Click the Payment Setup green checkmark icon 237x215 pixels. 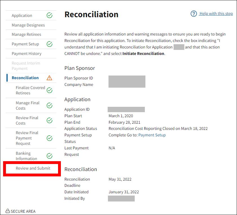[x=49, y=44]
